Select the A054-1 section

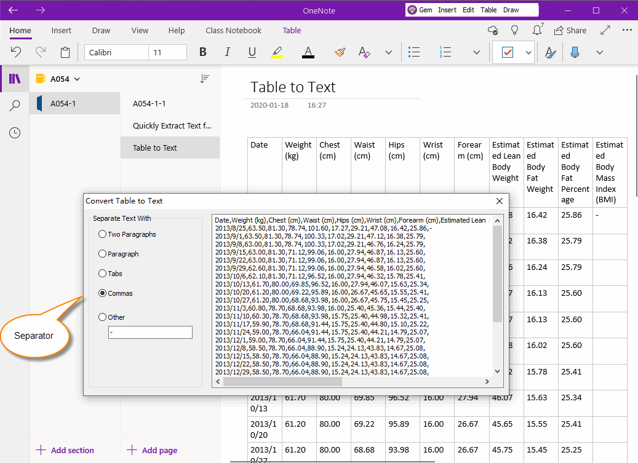[x=75, y=103]
